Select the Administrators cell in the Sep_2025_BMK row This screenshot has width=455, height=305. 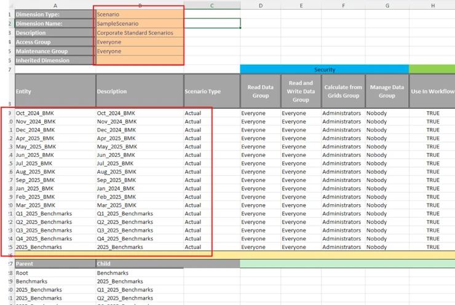pyautogui.click(x=342, y=180)
